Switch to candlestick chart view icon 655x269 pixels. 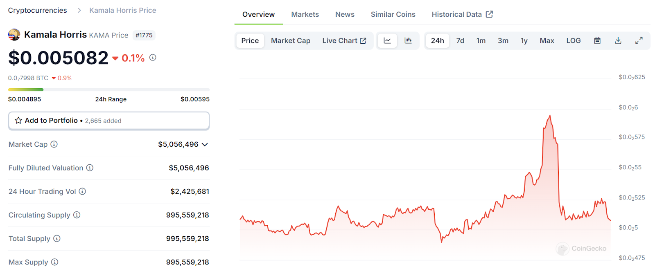pyautogui.click(x=408, y=40)
